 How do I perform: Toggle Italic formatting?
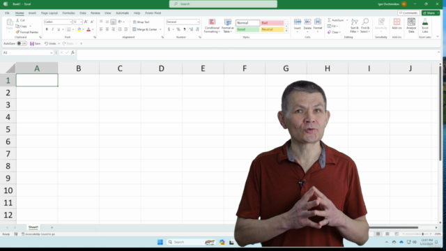(x=53, y=29)
